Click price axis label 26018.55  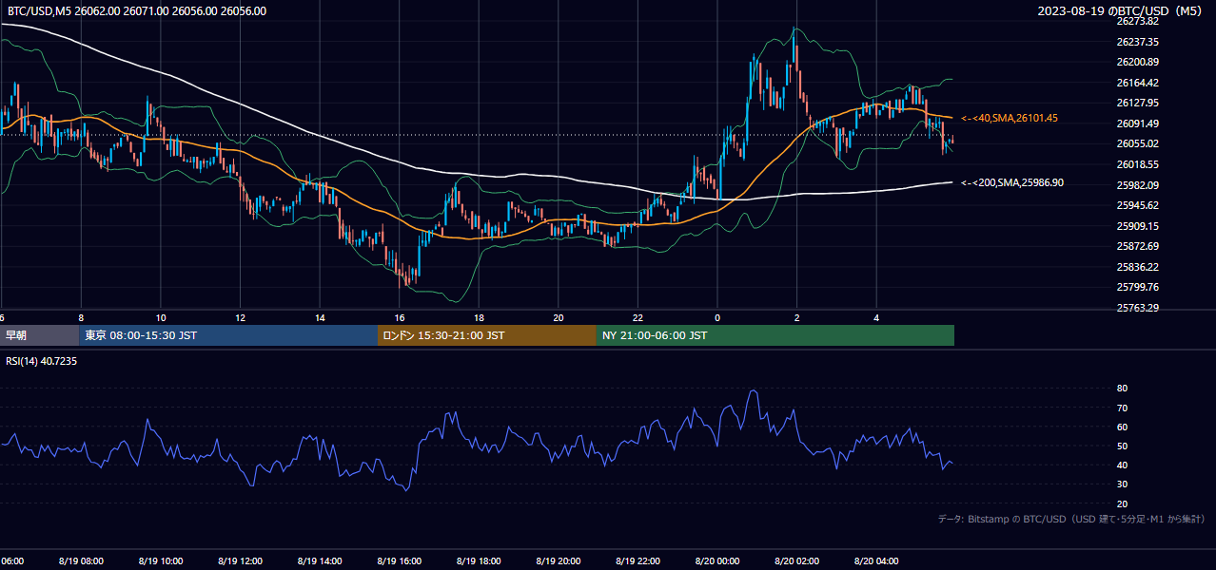click(1137, 164)
